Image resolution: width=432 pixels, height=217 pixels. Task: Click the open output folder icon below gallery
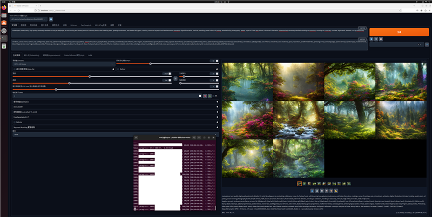pyautogui.click(x=313, y=191)
